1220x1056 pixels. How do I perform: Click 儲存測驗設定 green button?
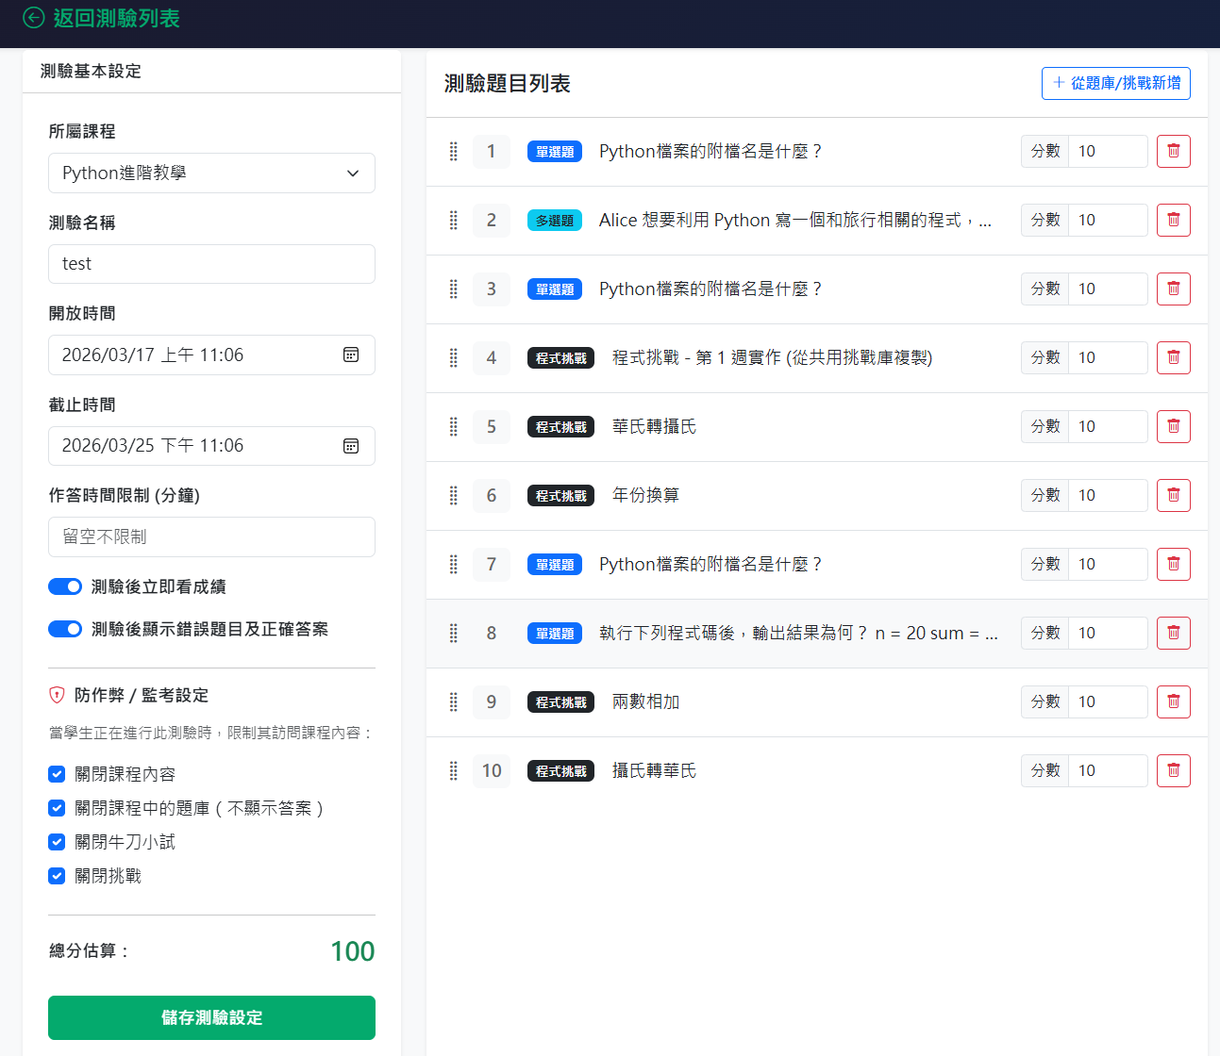click(211, 1017)
